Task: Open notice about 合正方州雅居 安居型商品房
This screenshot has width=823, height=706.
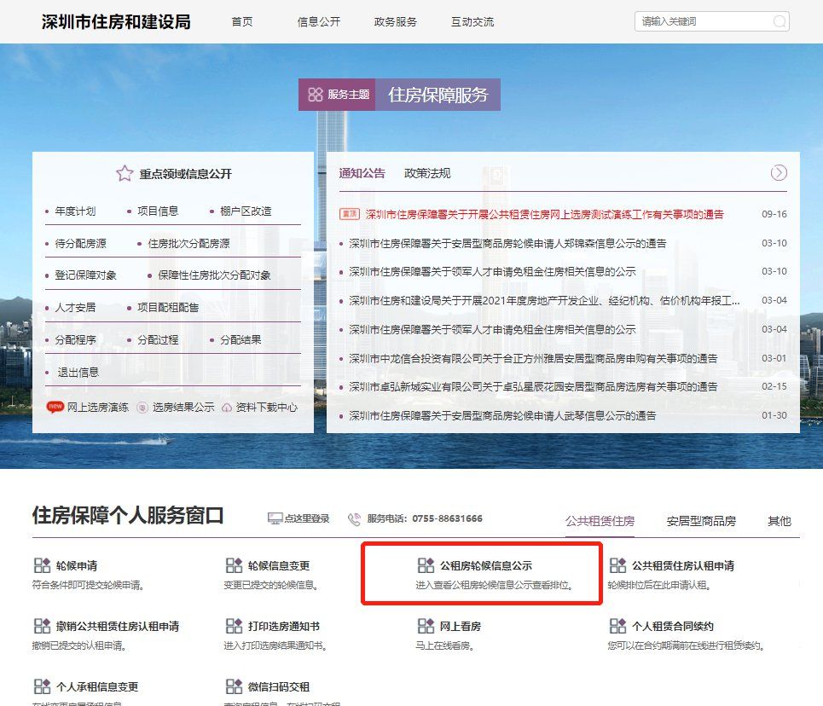Action: pyautogui.click(x=533, y=358)
